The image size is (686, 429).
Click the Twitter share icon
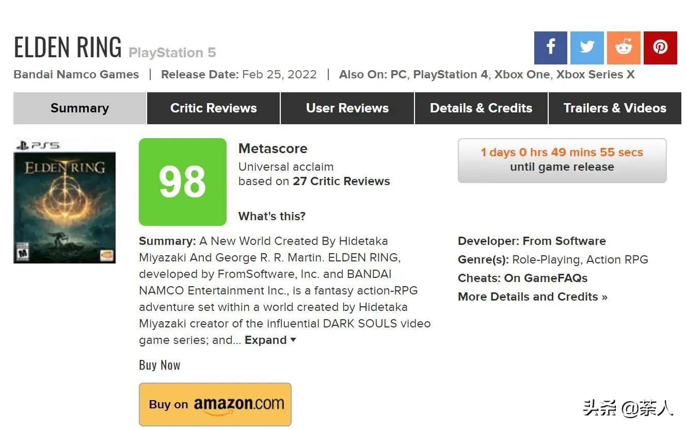click(587, 47)
